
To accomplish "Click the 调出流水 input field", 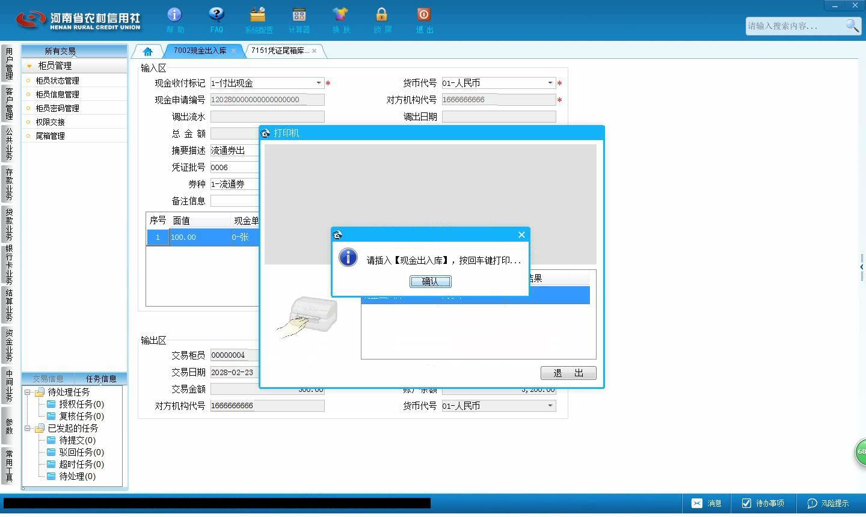I will [267, 117].
